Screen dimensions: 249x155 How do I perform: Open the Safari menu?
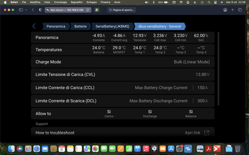tap(14, 2)
